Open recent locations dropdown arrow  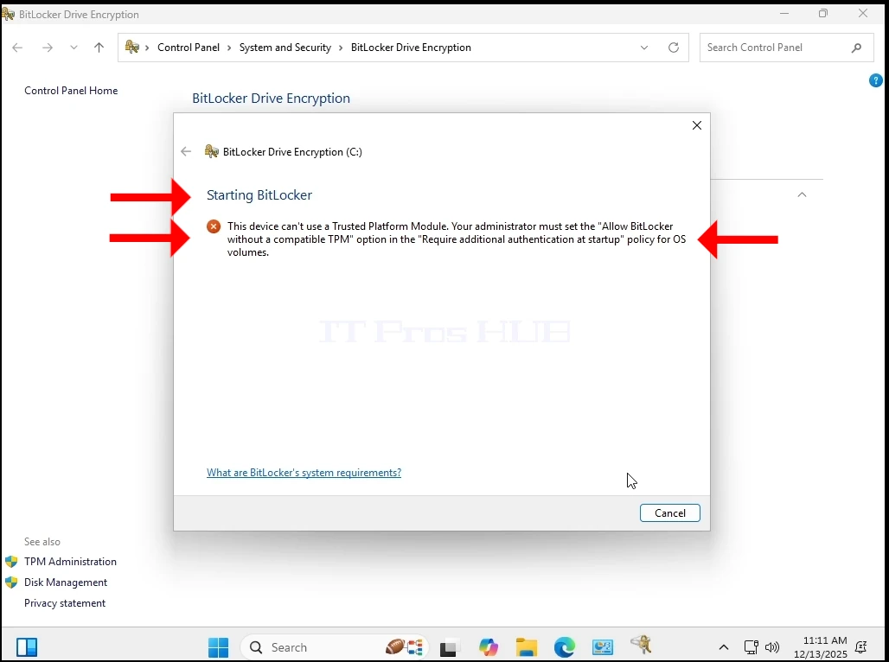click(74, 48)
